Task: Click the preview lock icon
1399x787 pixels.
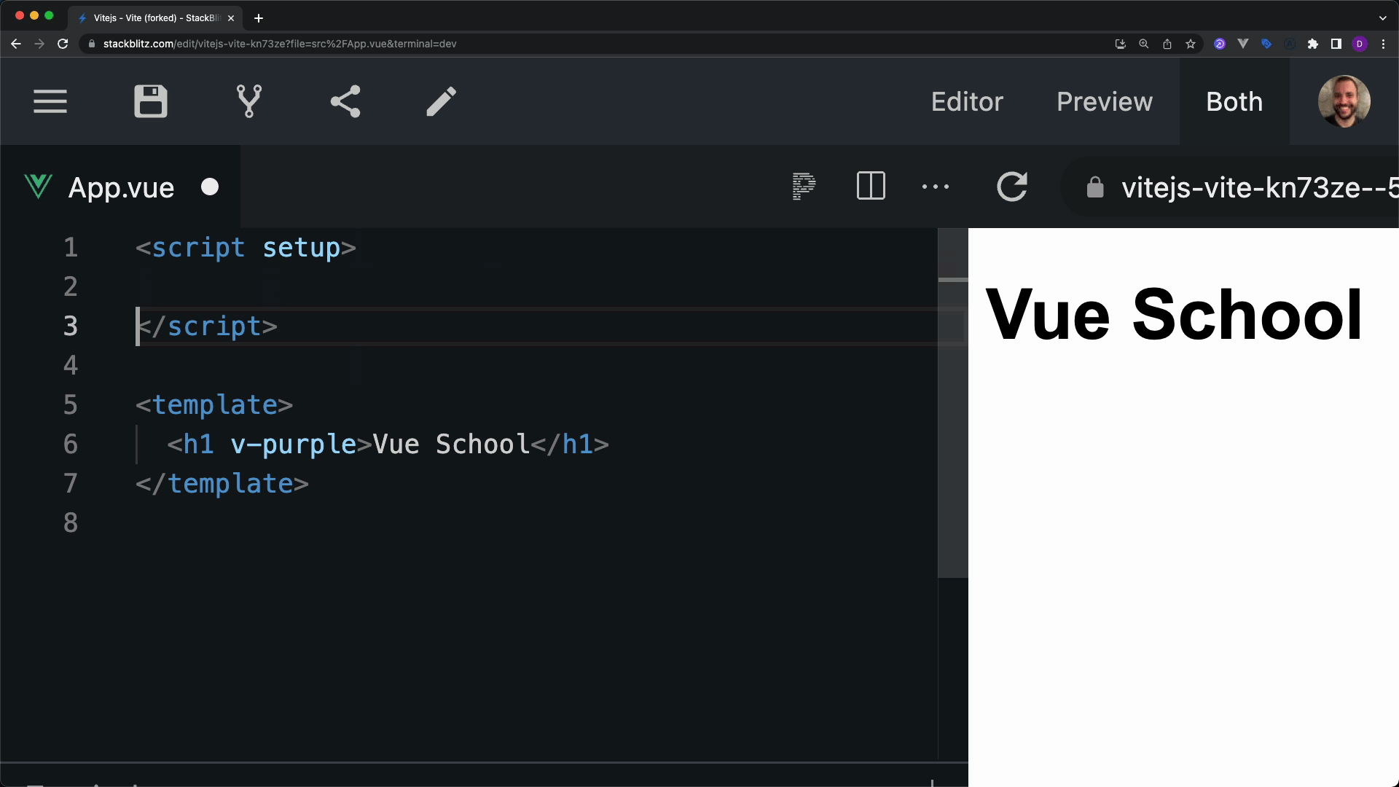Action: point(1095,188)
